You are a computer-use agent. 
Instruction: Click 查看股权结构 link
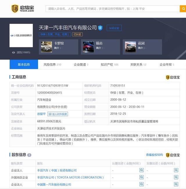(x=155, y=155)
